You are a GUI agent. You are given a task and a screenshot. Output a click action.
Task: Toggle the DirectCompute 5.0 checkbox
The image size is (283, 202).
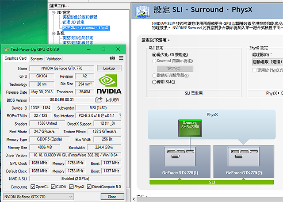point(89,187)
